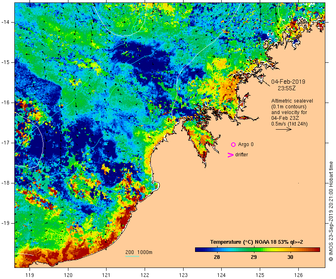Click the dark blue end of temperature bar
The width and height of the screenshot is (336, 279).
[x=198, y=249]
